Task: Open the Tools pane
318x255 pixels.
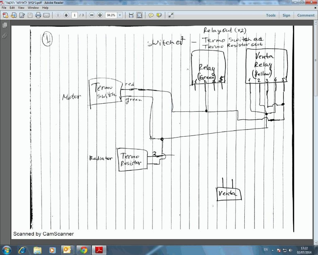Action: 270,15
